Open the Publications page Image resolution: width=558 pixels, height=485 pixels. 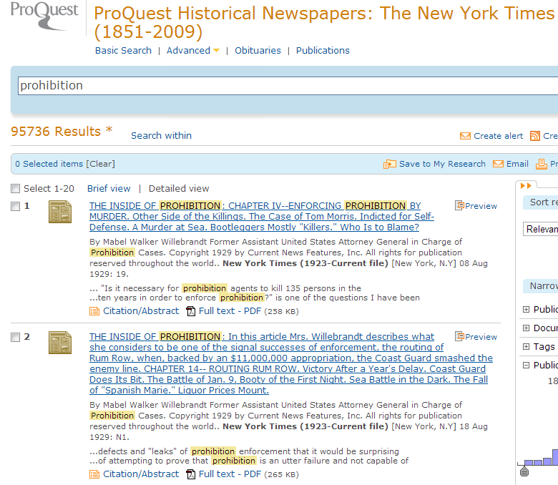(323, 51)
